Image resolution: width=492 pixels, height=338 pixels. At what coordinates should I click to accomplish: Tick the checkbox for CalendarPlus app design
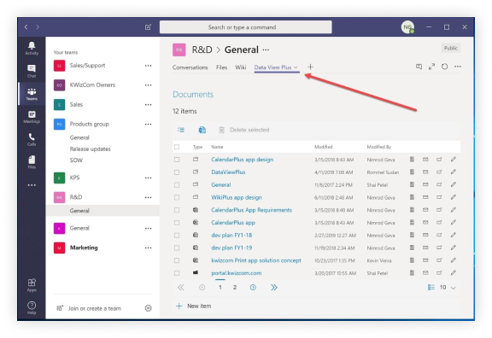177,160
